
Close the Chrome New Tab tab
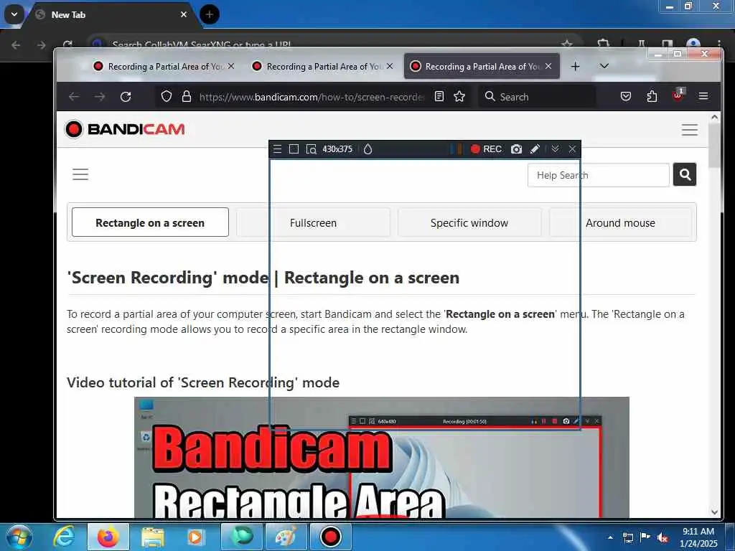tap(184, 14)
